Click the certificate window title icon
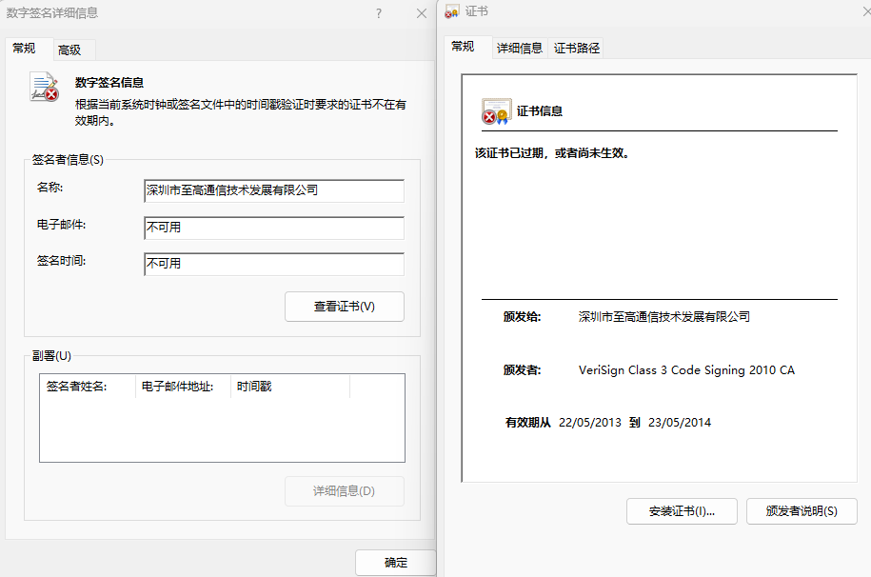 pyautogui.click(x=452, y=11)
